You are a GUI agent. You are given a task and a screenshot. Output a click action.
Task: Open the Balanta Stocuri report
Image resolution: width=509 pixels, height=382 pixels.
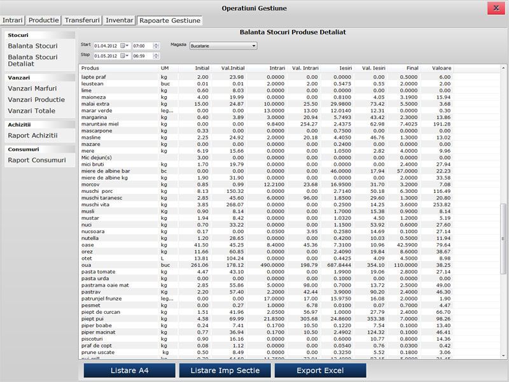point(33,46)
